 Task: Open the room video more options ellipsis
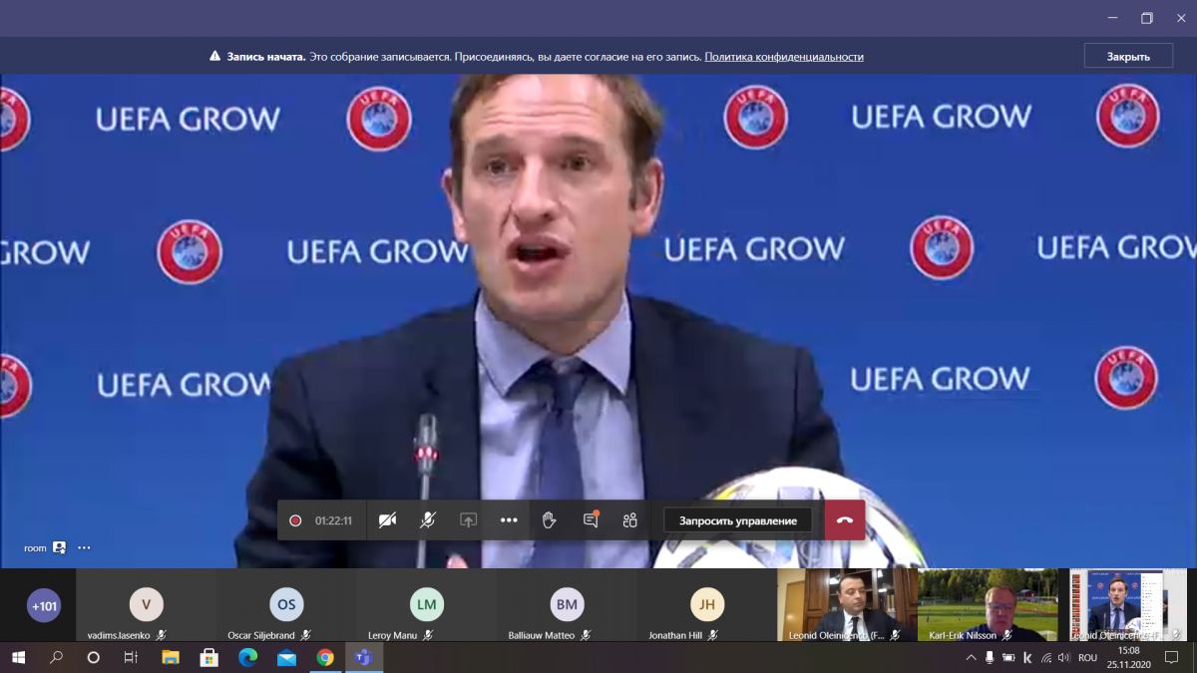coord(84,547)
